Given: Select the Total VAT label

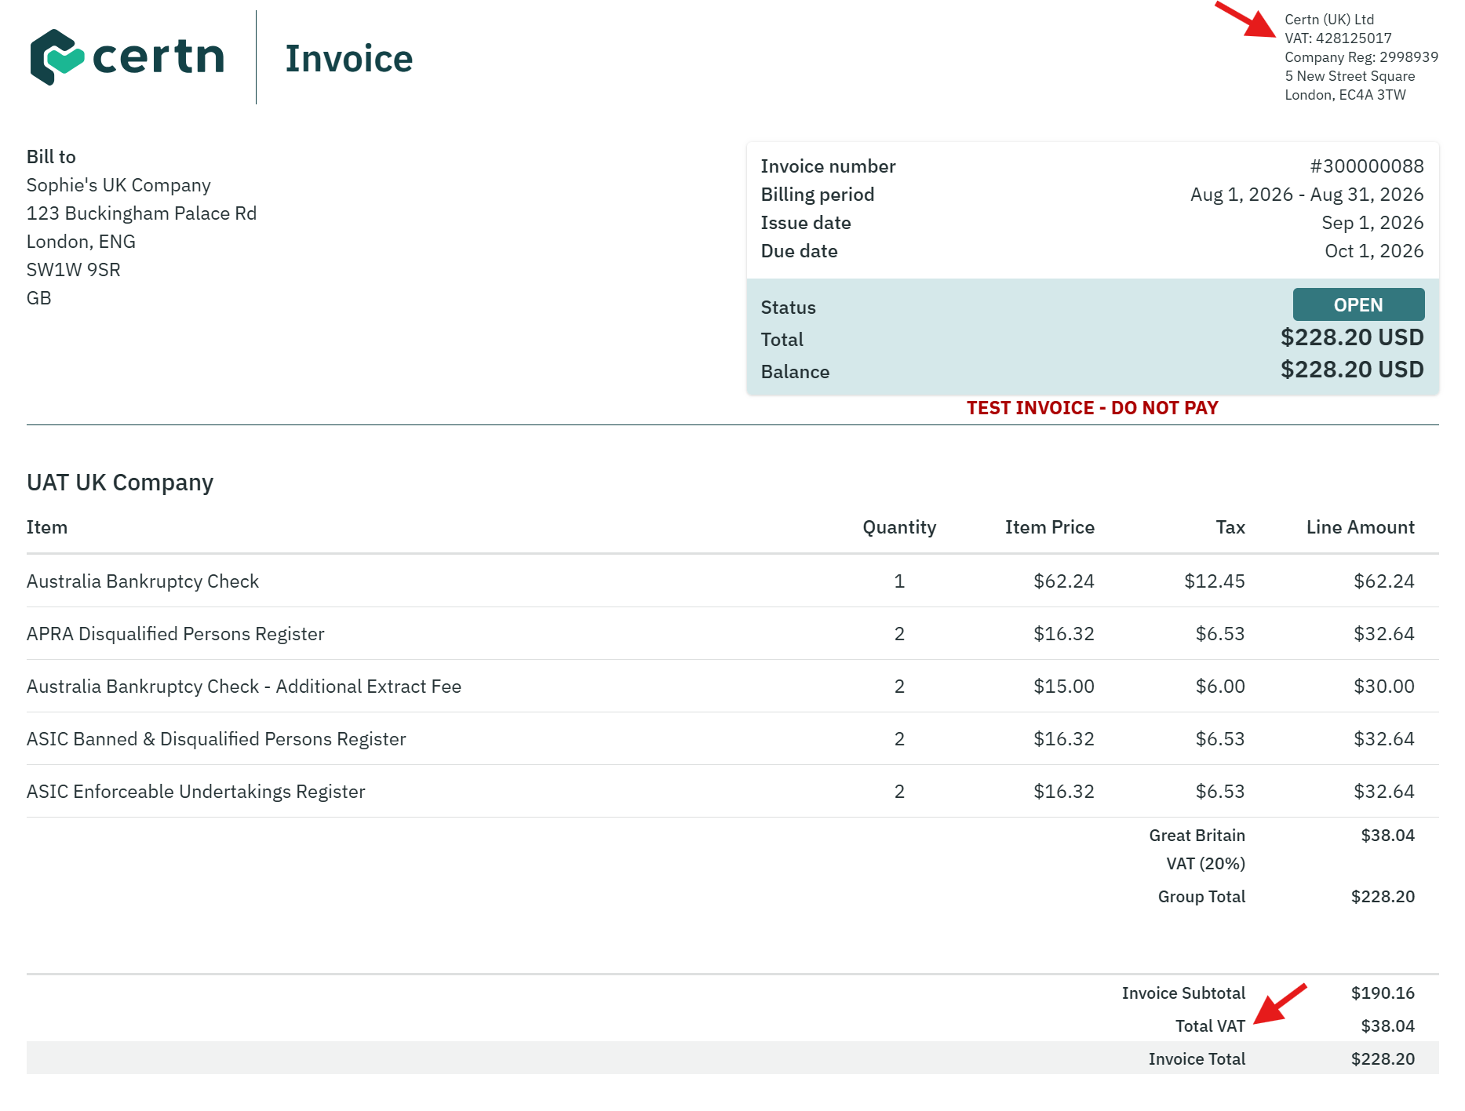Looking at the screenshot, I should click(x=1210, y=1026).
